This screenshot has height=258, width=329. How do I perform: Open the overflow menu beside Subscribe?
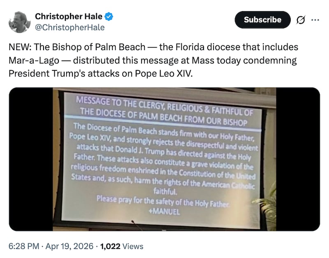click(x=315, y=19)
